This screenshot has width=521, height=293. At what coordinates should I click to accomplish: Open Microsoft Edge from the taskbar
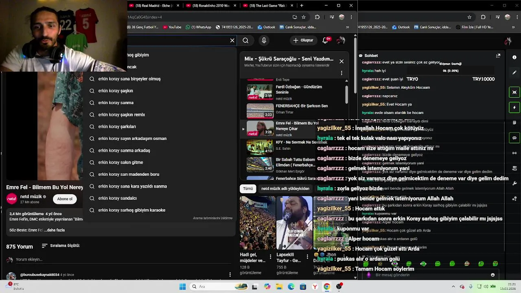pyautogui.click(x=291, y=287)
